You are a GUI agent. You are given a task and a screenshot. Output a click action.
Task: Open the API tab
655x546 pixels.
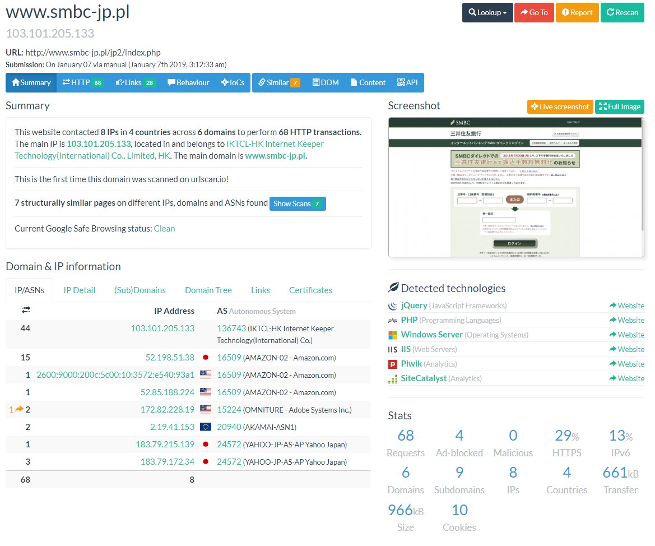tap(407, 82)
